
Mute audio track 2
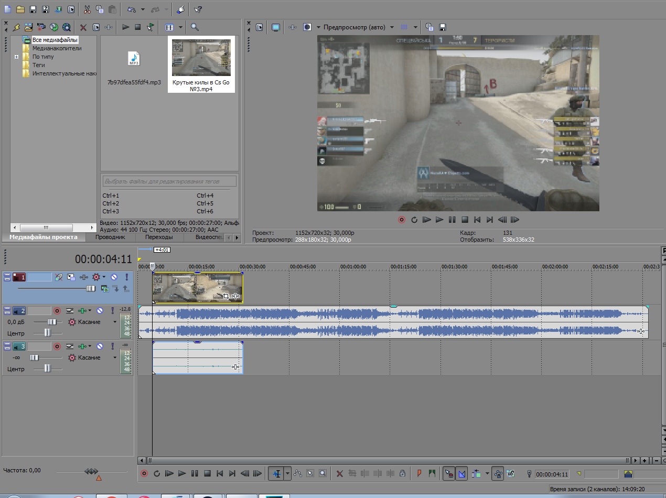coord(100,311)
